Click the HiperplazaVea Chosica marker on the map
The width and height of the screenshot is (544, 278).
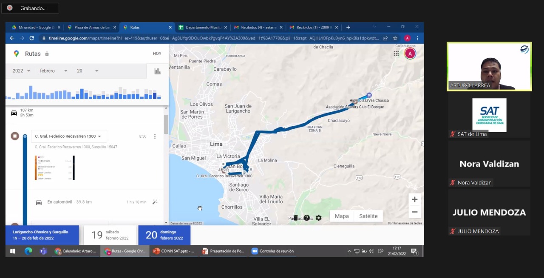pyautogui.click(x=369, y=95)
